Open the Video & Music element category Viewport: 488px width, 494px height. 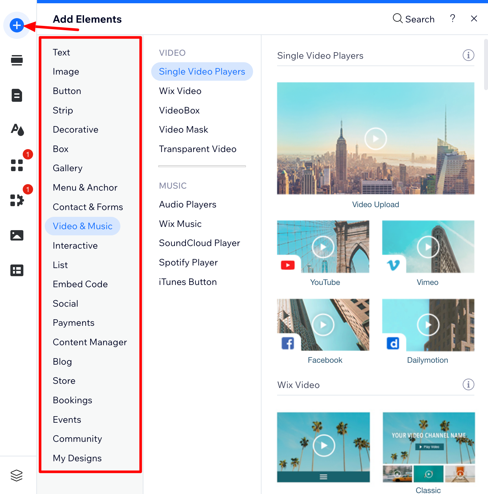[x=82, y=226]
